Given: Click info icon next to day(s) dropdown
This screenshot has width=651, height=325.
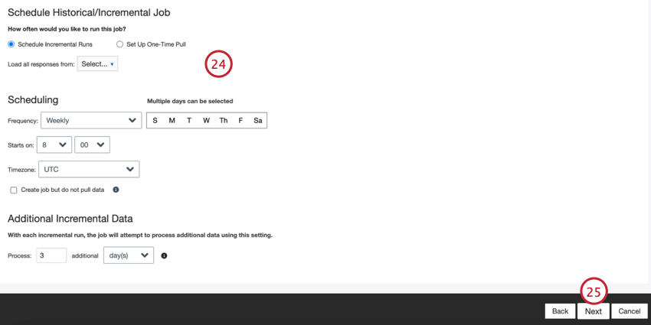Looking at the screenshot, I should pos(164,255).
